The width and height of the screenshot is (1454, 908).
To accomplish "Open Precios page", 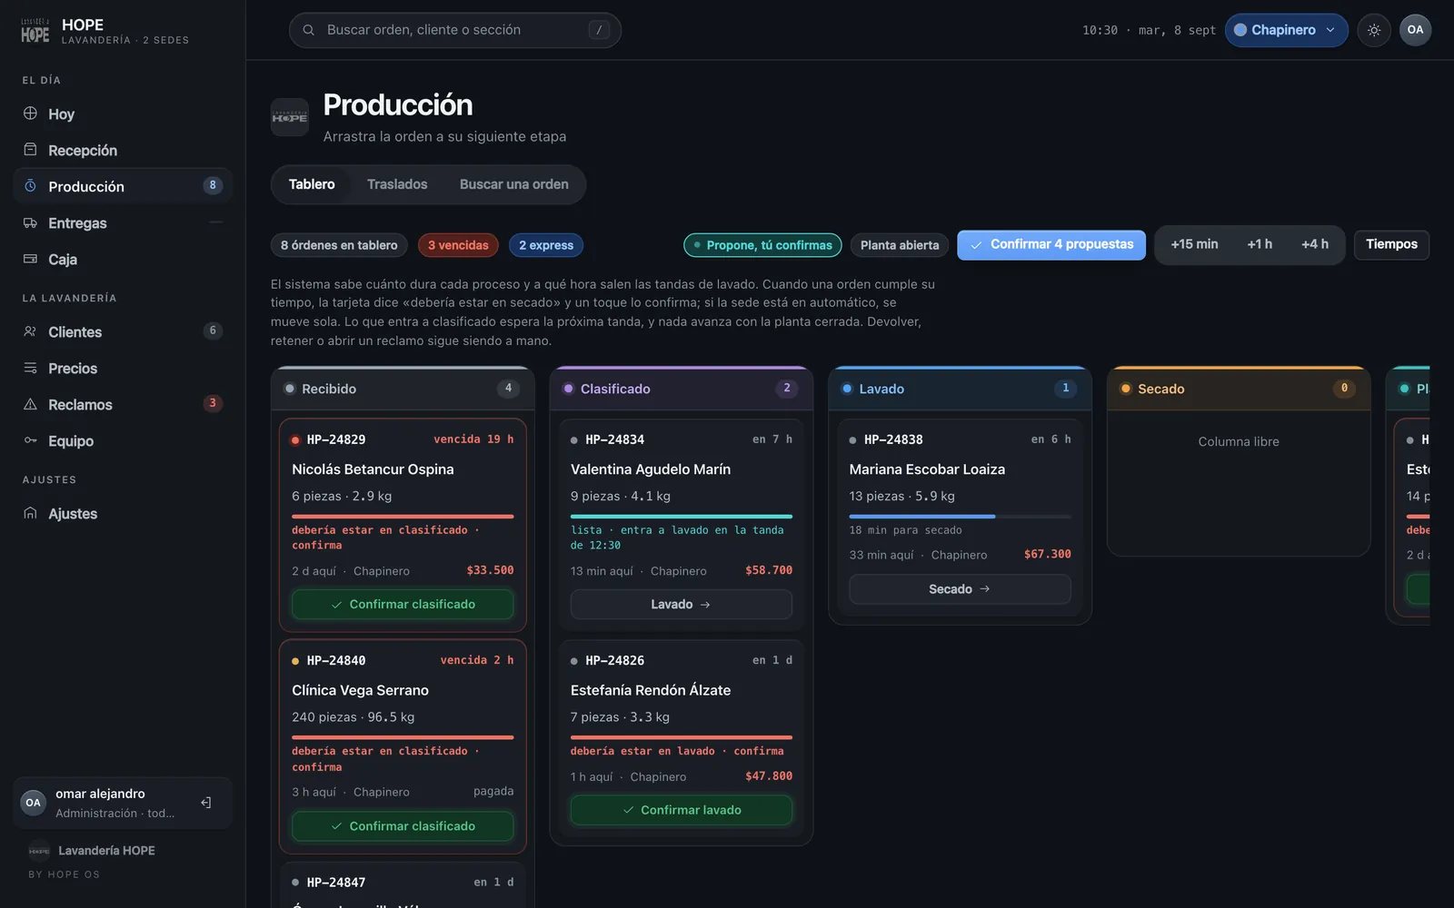I will (123, 368).
